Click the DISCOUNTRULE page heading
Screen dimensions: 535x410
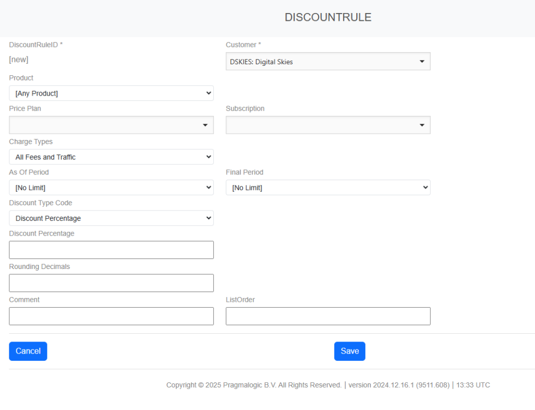[x=328, y=17]
